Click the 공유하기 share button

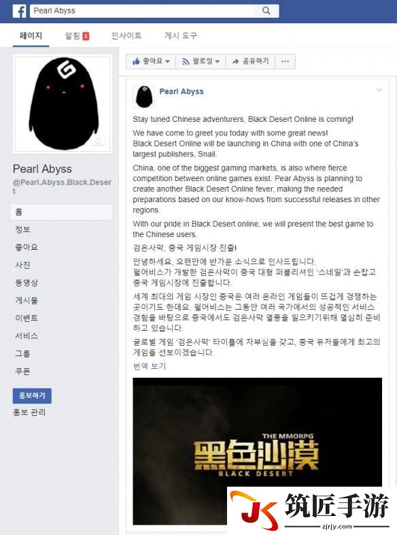click(250, 61)
